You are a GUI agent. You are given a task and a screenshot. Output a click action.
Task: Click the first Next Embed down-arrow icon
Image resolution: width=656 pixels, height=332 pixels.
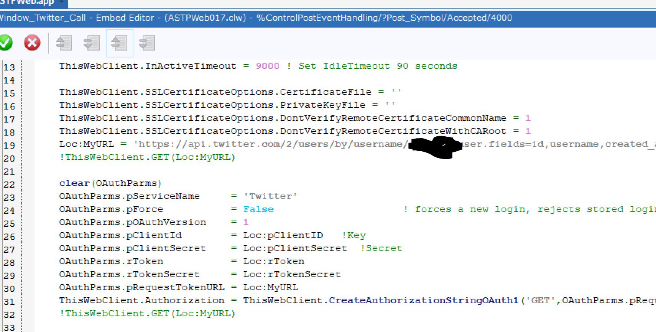click(x=91, y=43)
